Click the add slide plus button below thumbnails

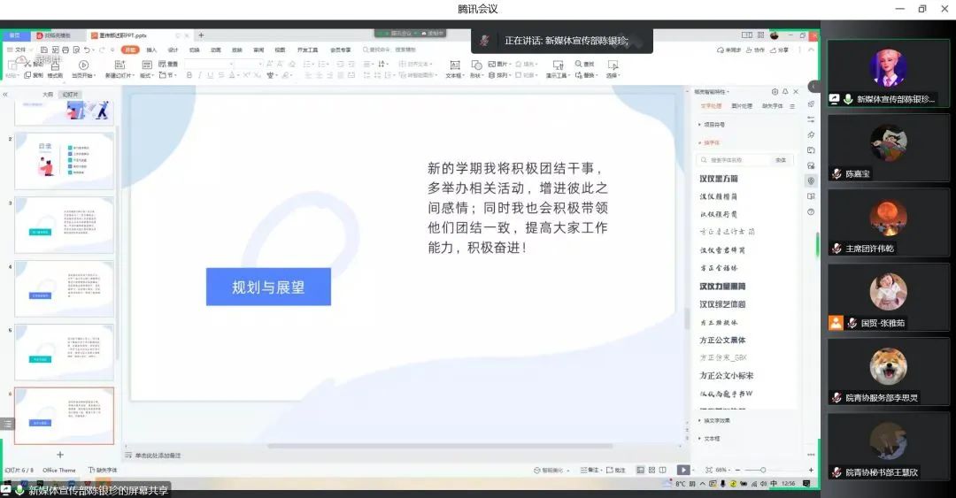[x=60, y=455]
